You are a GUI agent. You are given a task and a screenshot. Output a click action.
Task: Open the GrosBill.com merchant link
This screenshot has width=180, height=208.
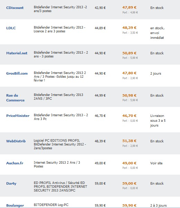[17, 73]
